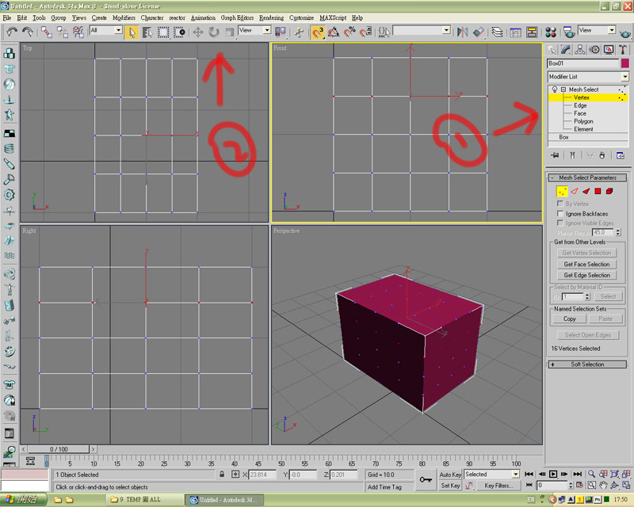This screenshot has height=507, width=634.
Task: Click the time slider showing 0 / 100
Action: [59, 449]
